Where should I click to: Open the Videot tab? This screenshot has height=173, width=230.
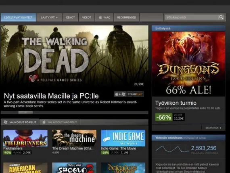coord(86,17)
